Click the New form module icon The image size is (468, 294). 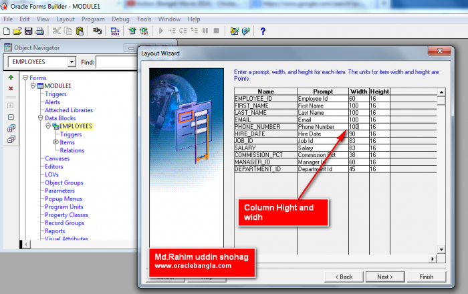point(6,31)
